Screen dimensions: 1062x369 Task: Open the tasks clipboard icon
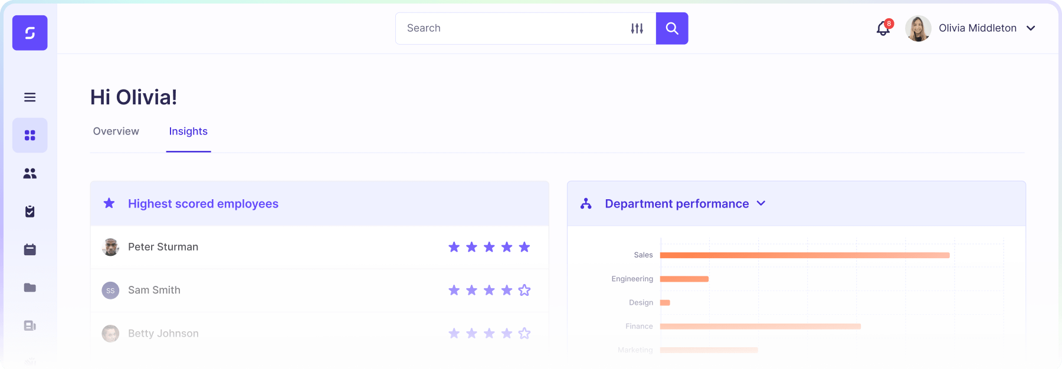[30, 212]
